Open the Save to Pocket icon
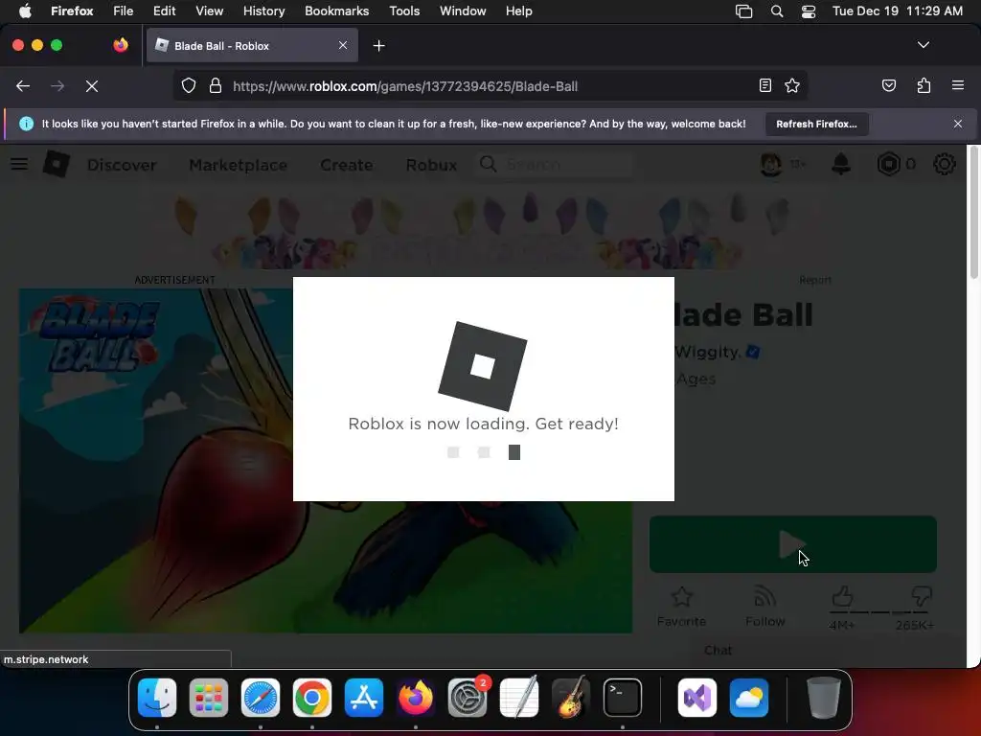 (x=888, y=85)
